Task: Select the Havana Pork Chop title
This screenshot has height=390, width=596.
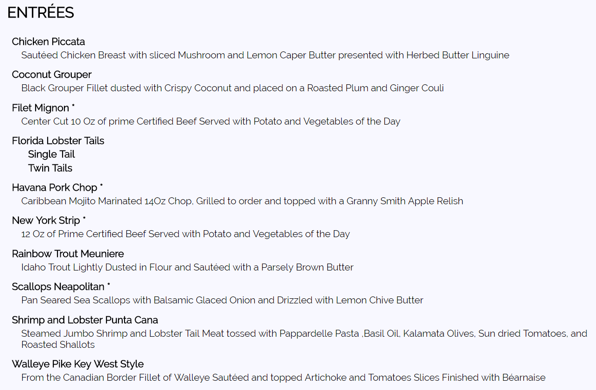Action: pos(55,188)
